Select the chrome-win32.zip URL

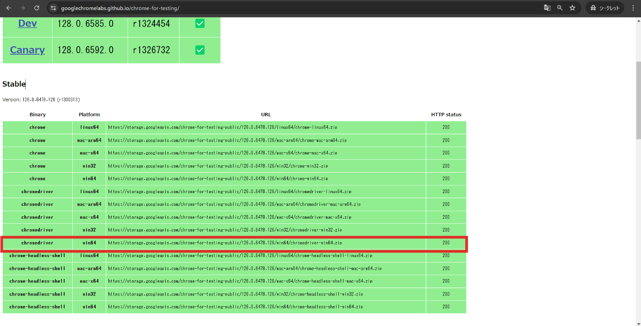[x=218, y=166]
